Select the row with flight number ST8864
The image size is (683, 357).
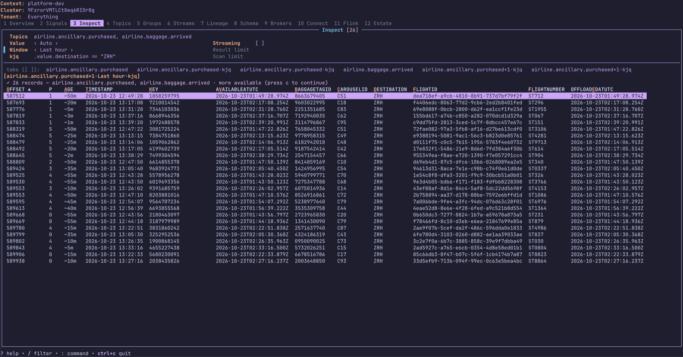325,261
